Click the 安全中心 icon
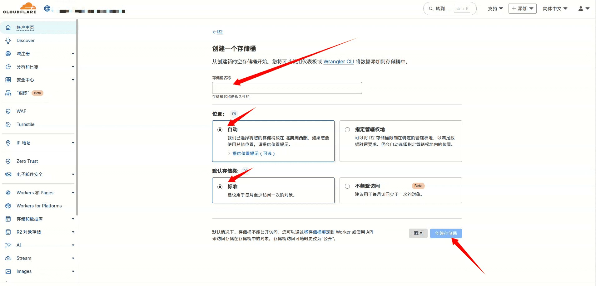The height and width of the screenshot is (286, 596). [8, 80]
